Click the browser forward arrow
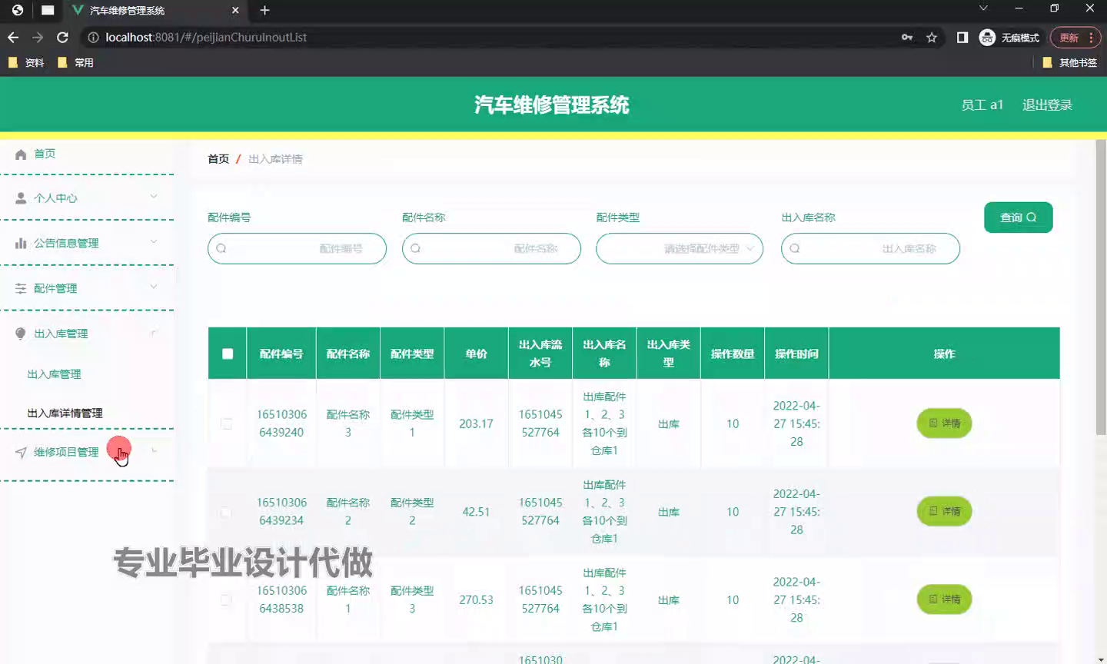The width and height of the screenshot is (1107, 664). 38,37
